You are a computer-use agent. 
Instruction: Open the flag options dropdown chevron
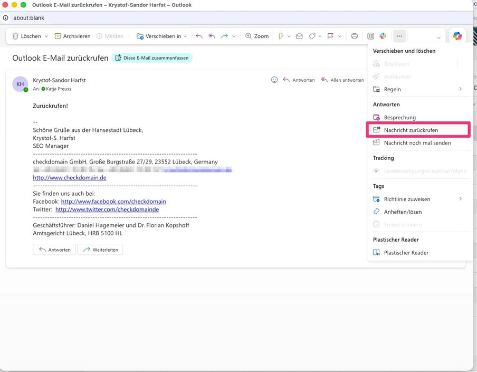[x=339, y=36]
